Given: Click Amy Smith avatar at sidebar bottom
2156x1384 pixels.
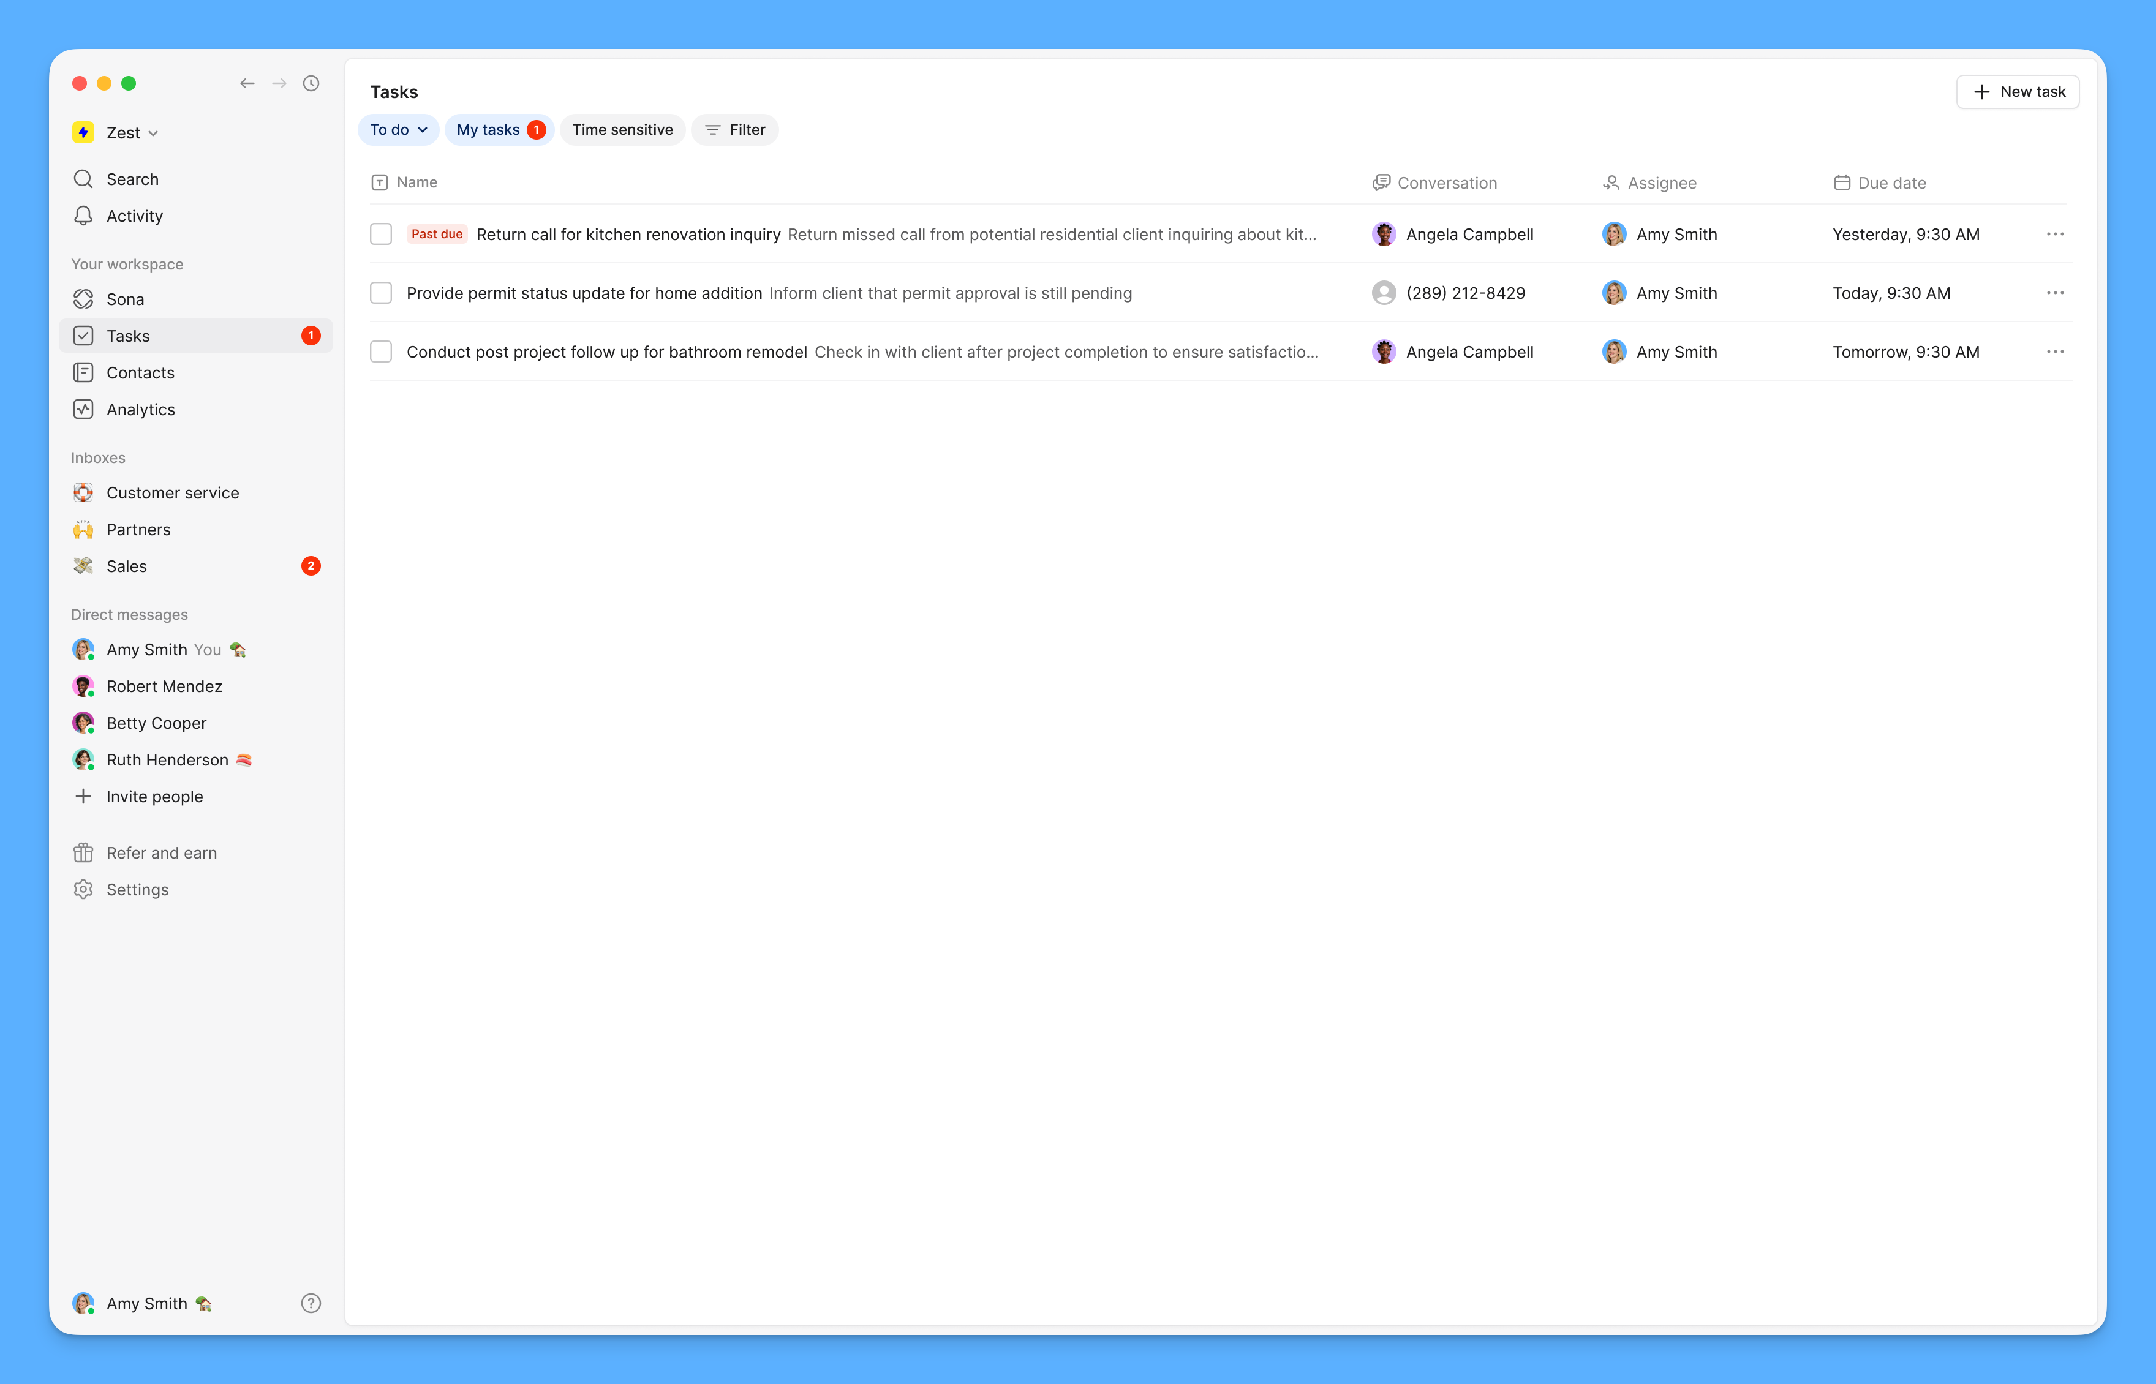Looking at the screenshot, I should coord(83,1303).
